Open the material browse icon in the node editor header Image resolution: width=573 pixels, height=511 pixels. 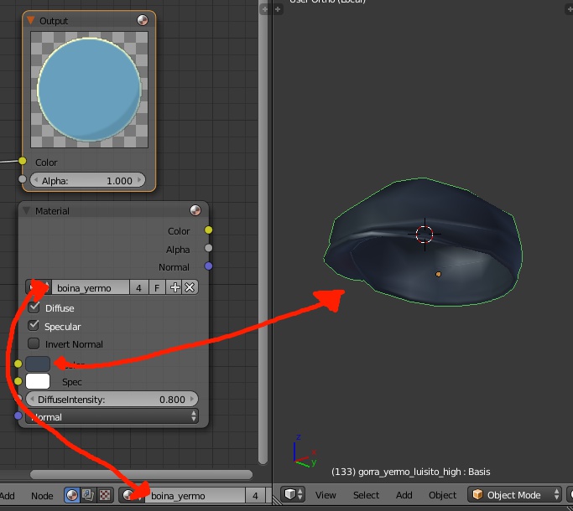[132, 495]
